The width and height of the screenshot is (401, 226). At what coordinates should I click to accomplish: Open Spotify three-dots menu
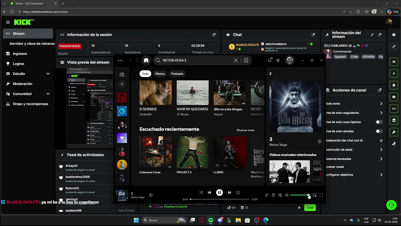120,60
